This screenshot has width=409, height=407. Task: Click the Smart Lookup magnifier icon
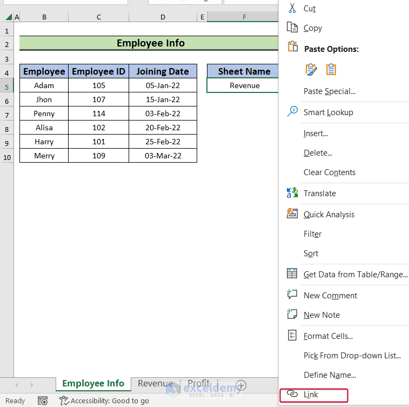tap(292, 111)
